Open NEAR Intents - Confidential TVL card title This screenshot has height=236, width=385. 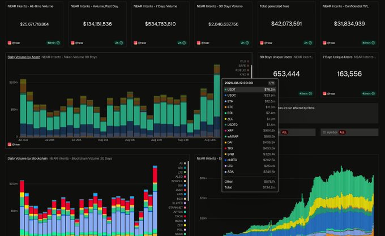(x=345, y=6)
